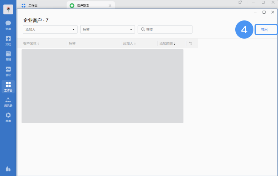The height and width of the screenshot is (176, 278).
Task: Sort by 客户名称 column header
Action: point(31,44)
